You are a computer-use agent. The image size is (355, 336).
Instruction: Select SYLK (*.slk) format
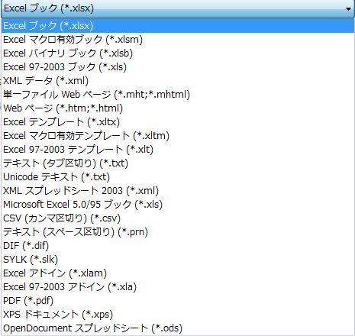pyautogui.click(x=178, y=260)
